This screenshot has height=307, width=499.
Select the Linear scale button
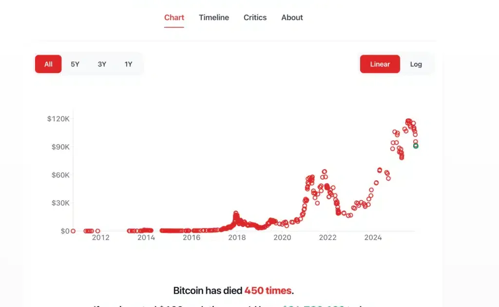click(380, 64)
